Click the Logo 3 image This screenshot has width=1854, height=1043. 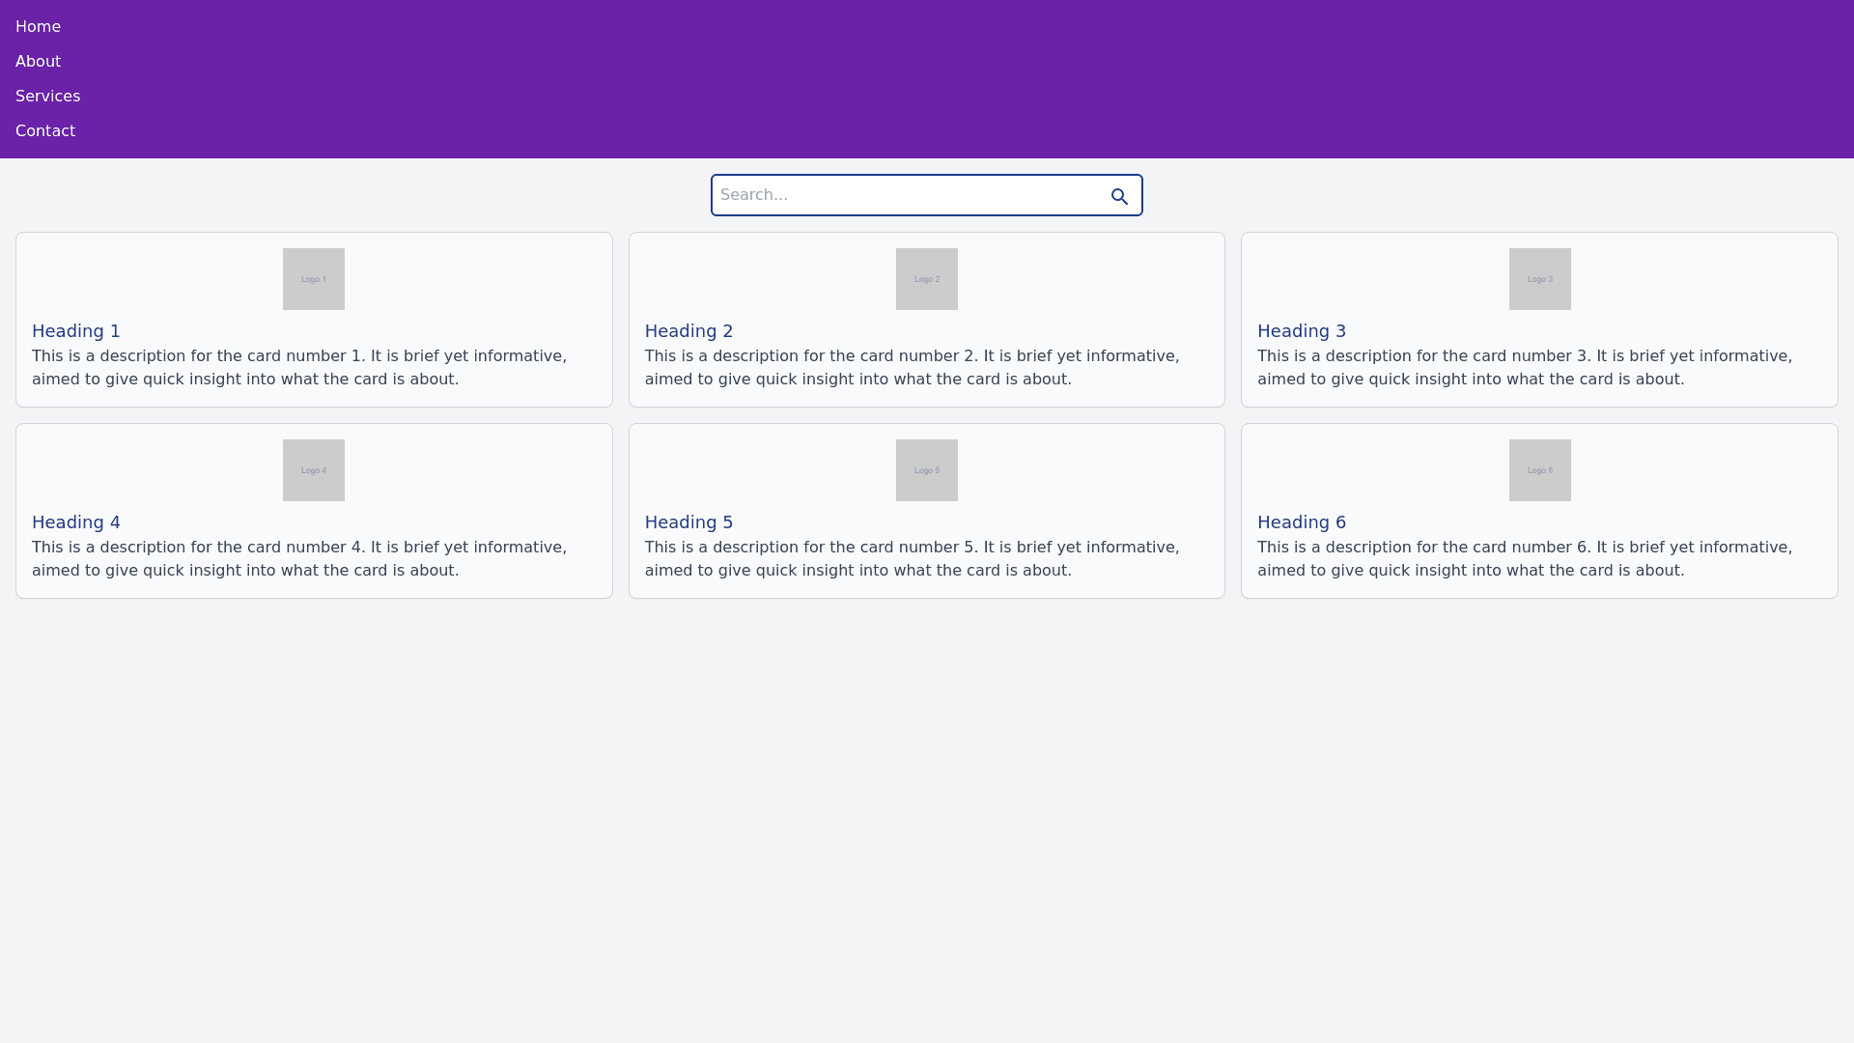1539,279
